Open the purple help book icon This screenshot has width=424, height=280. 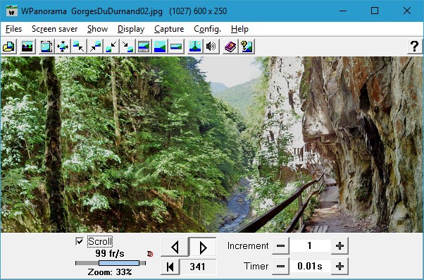click(230, 47)
